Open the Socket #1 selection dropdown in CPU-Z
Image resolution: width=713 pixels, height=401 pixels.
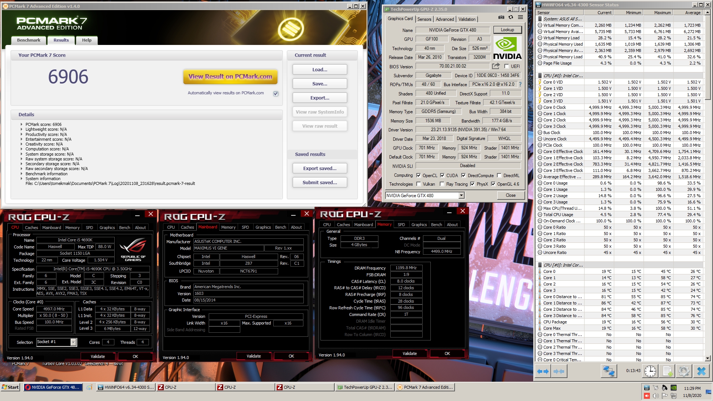(74, 342)
